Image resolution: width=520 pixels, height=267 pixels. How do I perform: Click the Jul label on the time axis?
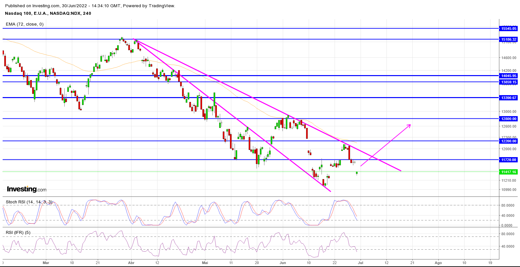coord(361,263)
